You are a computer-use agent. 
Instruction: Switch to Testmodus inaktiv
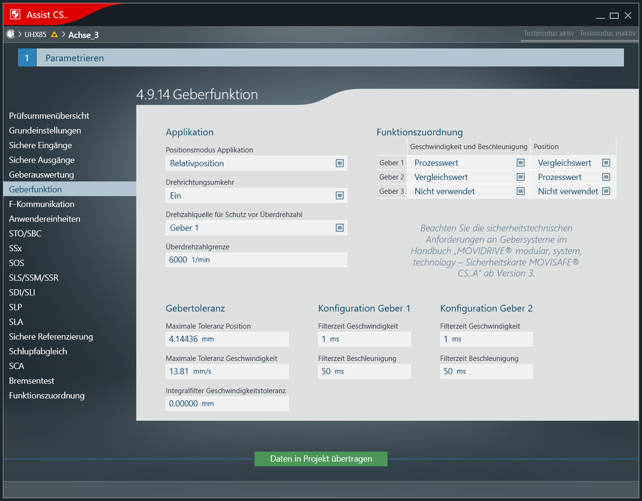coord(608,33)
